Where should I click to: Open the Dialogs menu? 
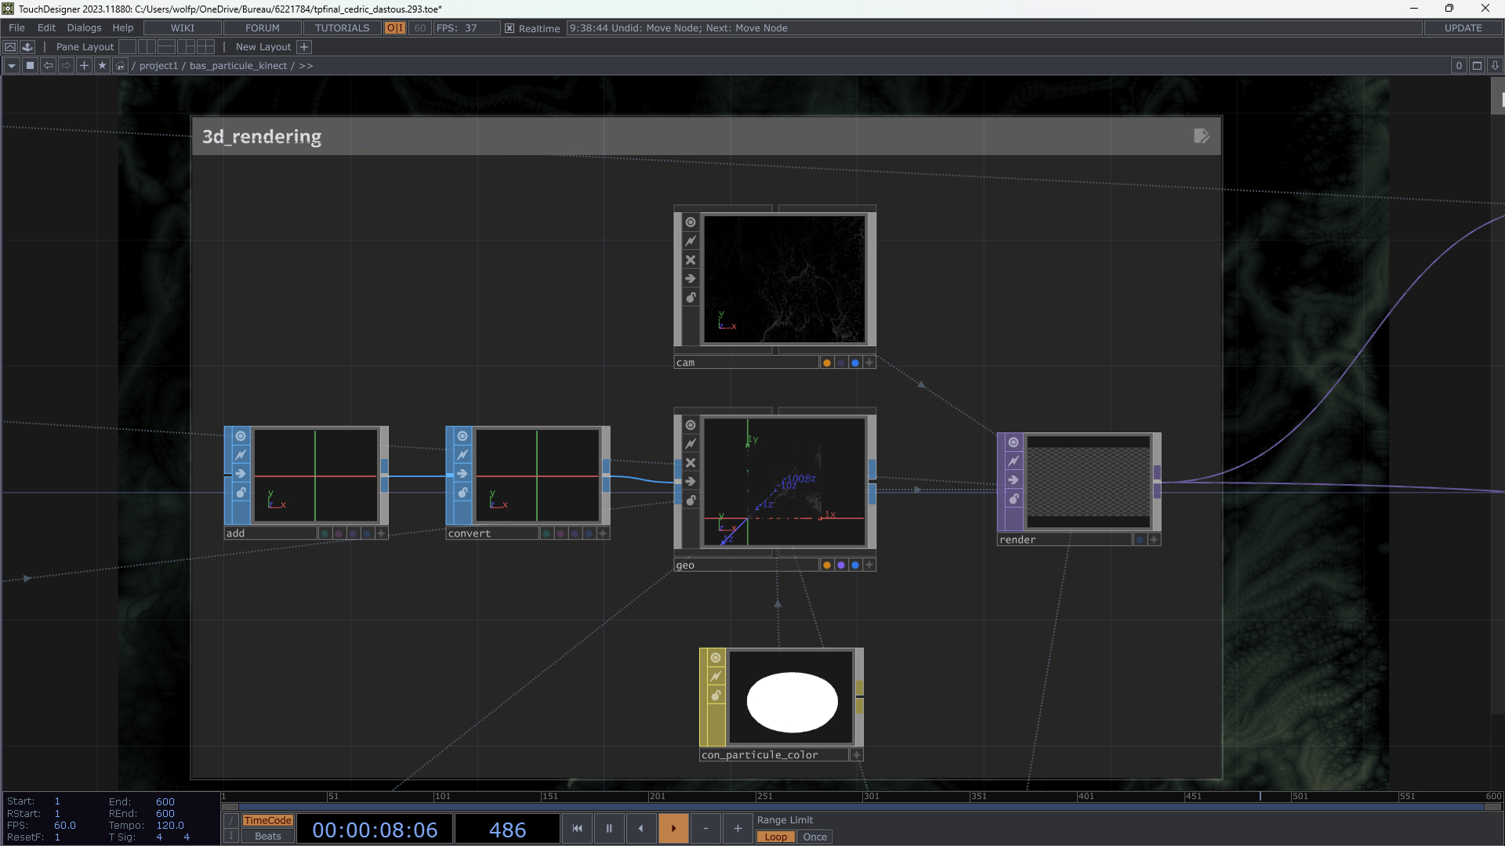(84, 28)
